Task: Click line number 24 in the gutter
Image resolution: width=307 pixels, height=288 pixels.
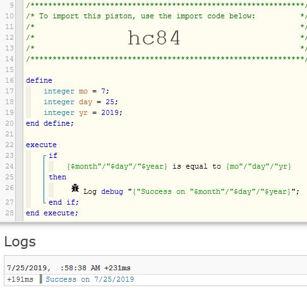Action: 9,166
